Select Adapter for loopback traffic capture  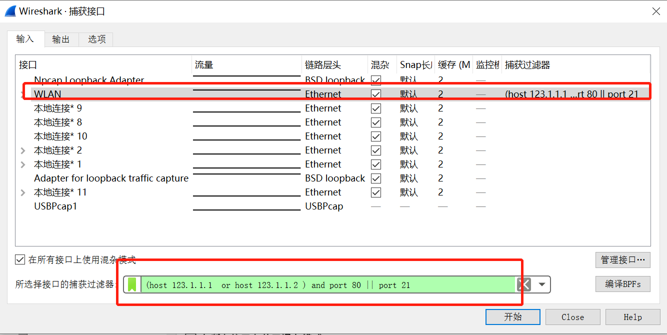[x=111, y=178]
